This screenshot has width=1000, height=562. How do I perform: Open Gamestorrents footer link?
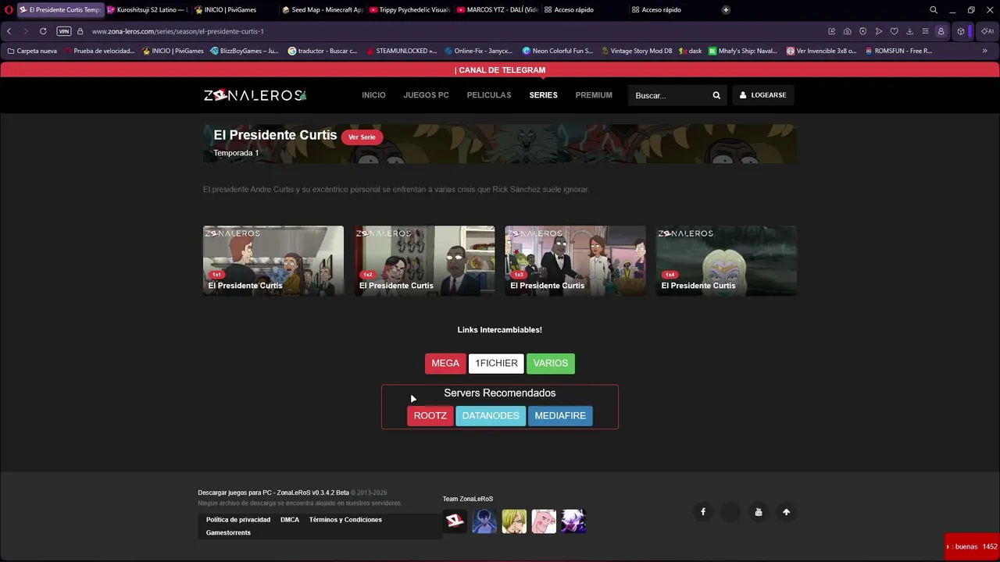point(228,533)
